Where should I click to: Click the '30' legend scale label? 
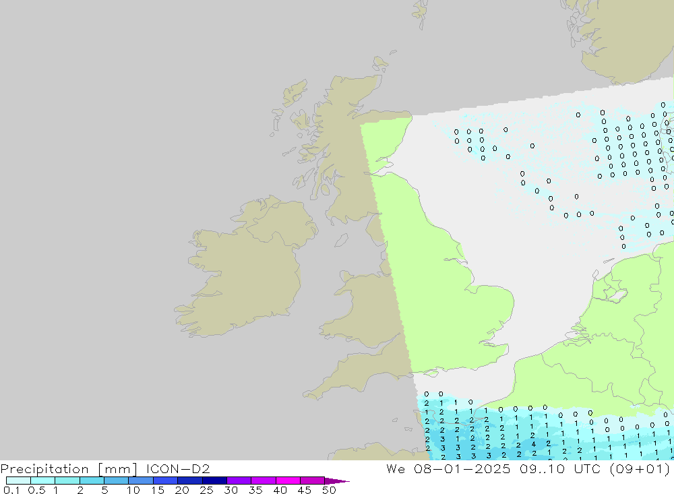pos(231,490)
